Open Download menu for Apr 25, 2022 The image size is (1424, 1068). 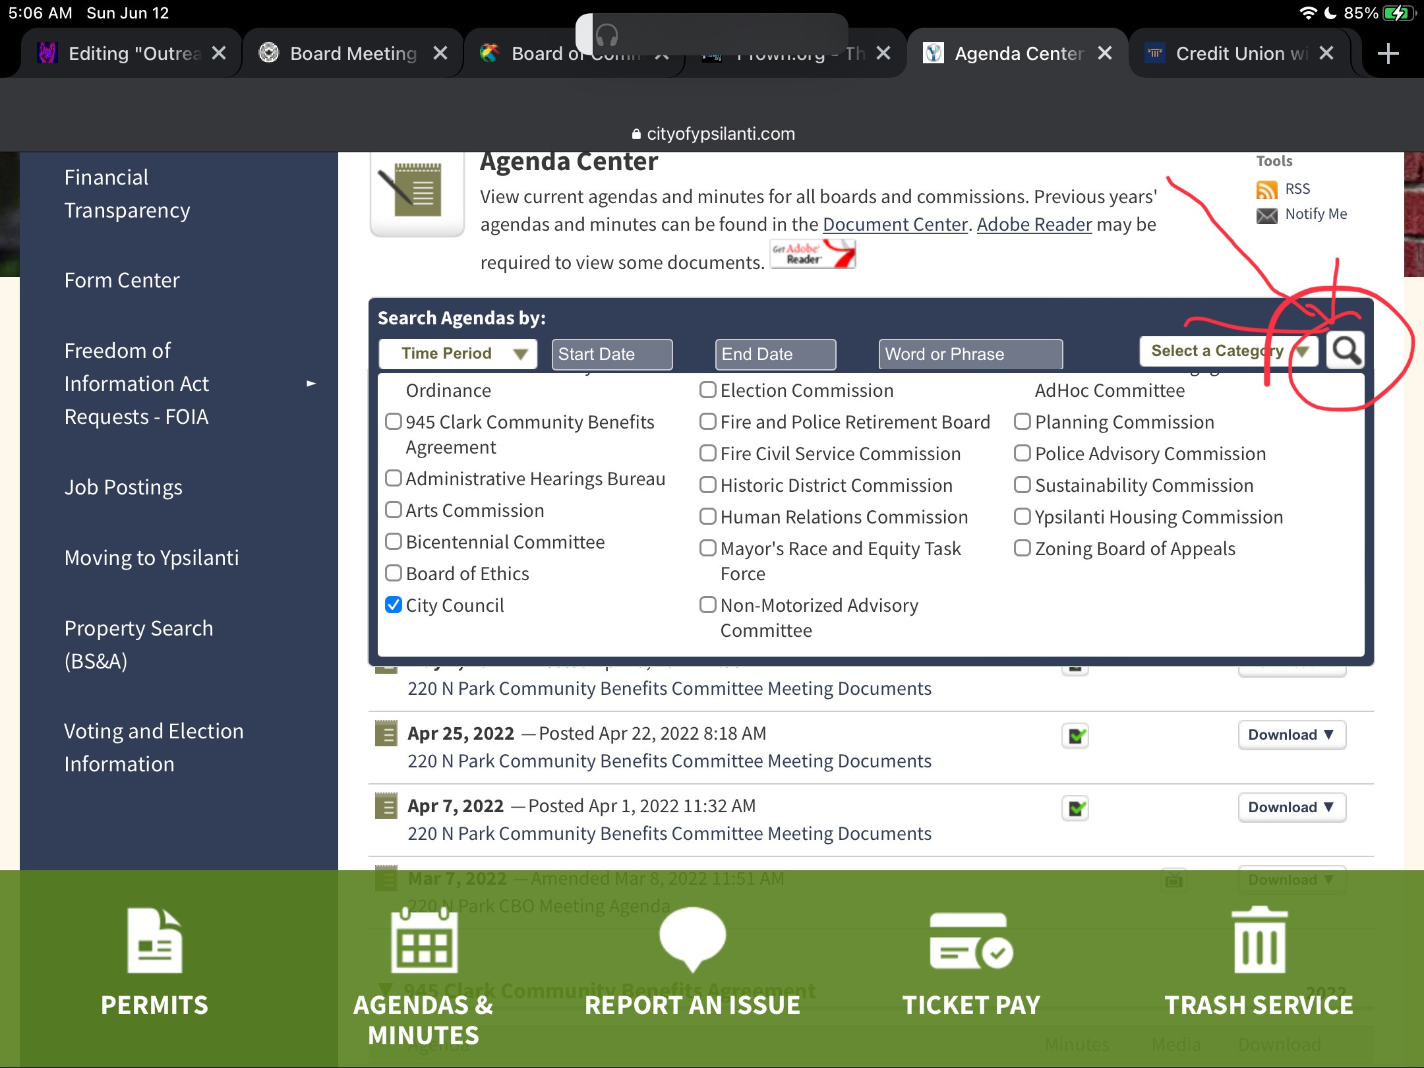point(1291,734)
